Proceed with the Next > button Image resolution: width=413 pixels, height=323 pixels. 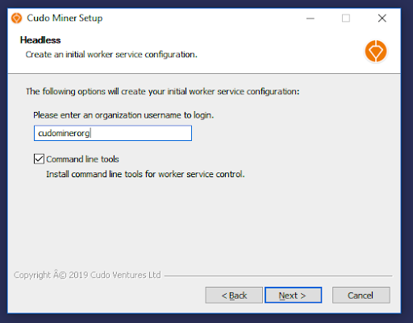[x=293, y=295]
